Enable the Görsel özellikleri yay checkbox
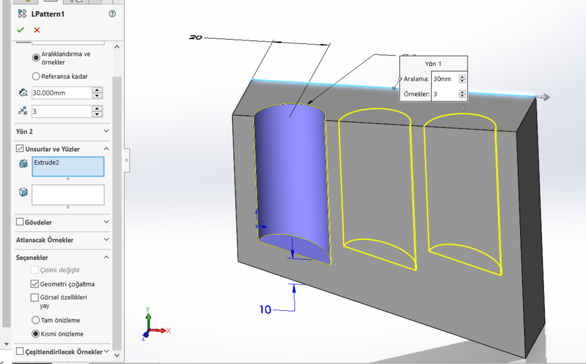The image size is (586, 364). [x=35, y=297]
